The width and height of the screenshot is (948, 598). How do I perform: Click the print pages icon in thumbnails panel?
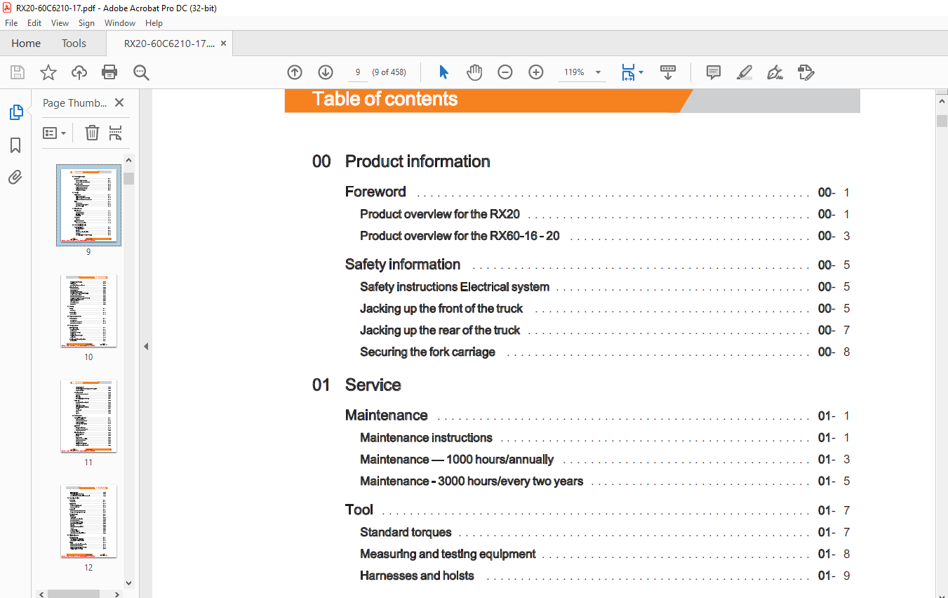click(x=116, y=133)
